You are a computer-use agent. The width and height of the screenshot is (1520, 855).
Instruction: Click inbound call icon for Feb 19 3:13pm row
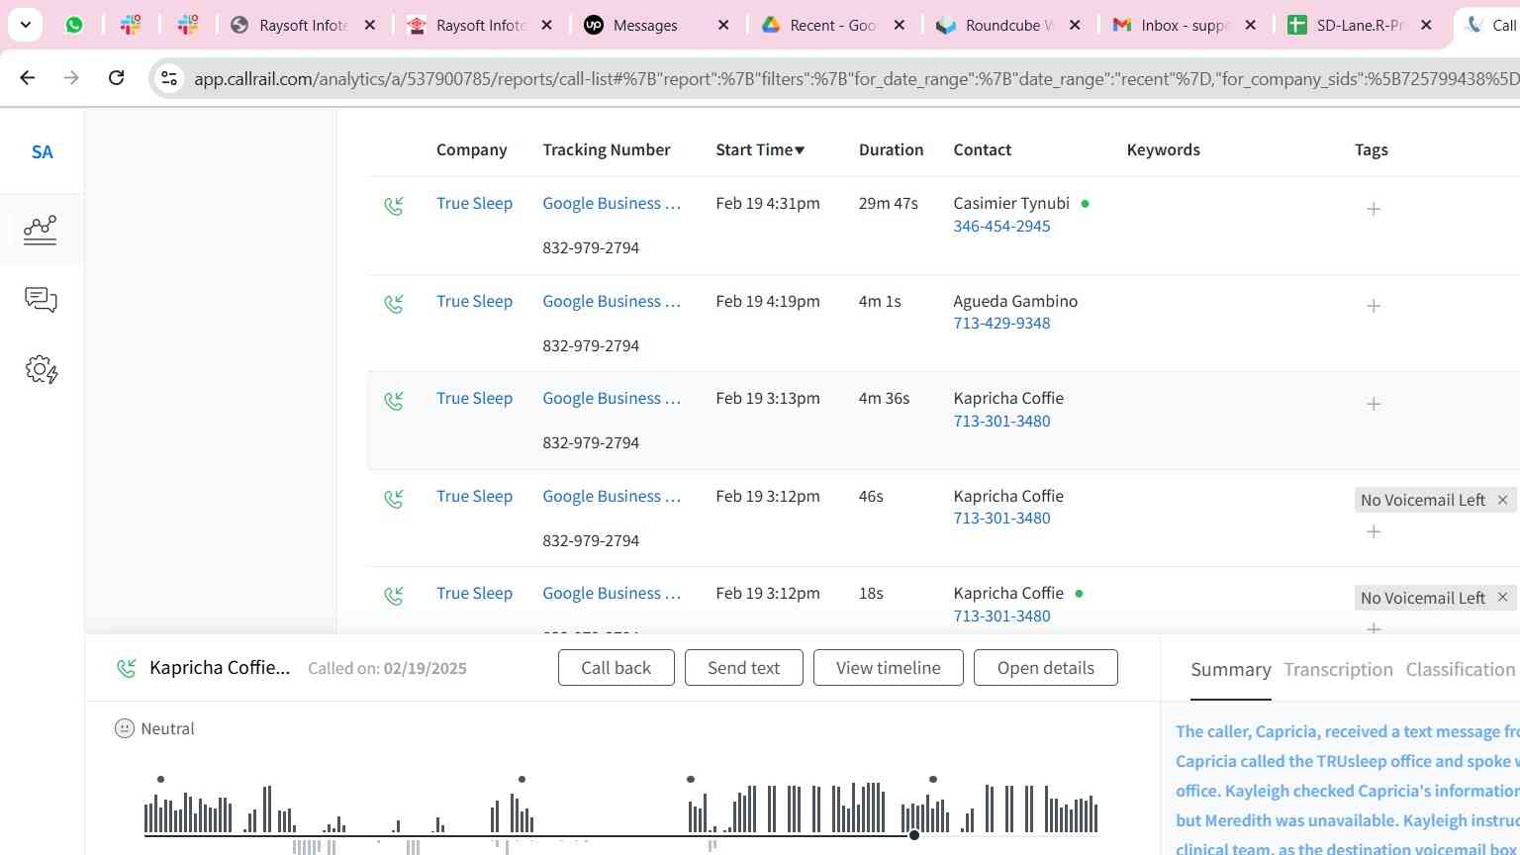(x=394, y=401)
